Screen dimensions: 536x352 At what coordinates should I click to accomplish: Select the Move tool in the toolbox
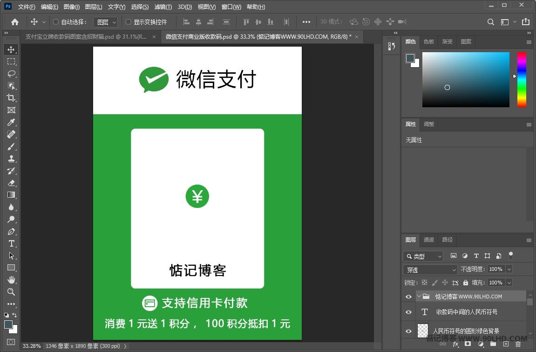11,49
